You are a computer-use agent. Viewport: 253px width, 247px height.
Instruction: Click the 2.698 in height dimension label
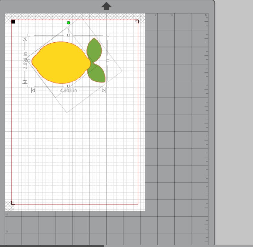(x=25, y=60)
